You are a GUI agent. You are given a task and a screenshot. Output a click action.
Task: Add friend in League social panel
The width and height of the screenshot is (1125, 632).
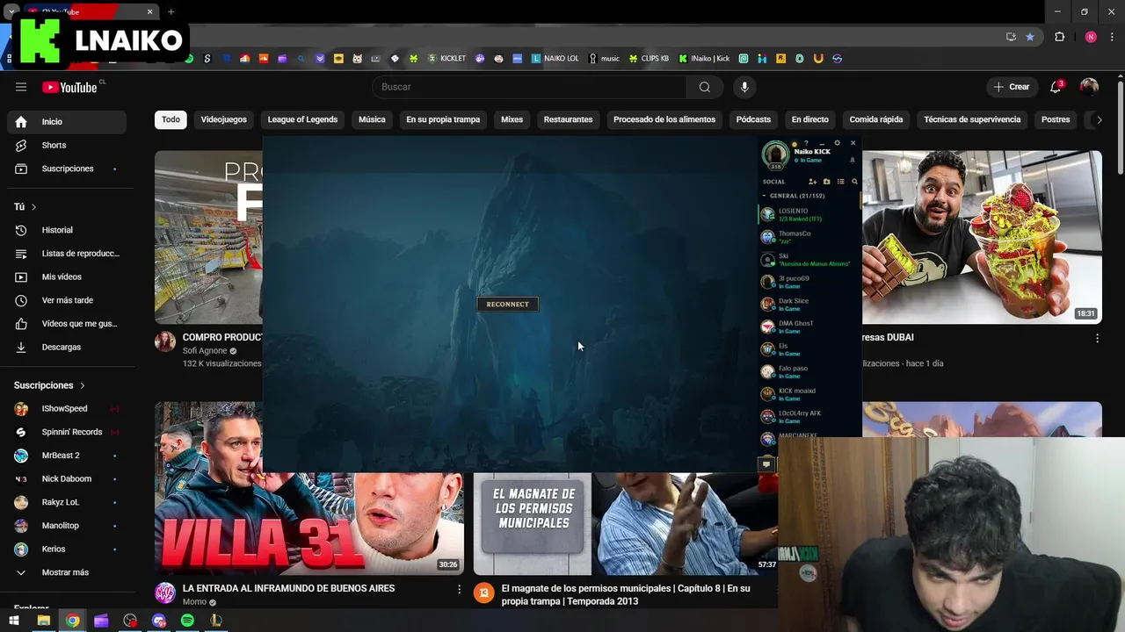(x=812, y=182)
